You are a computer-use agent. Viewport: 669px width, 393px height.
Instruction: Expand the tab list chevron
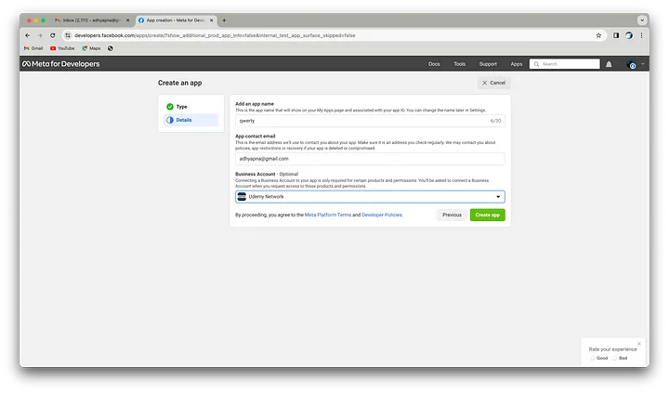pos(642,20)
